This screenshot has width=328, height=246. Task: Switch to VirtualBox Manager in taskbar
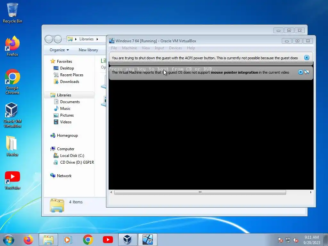(127, 240)
